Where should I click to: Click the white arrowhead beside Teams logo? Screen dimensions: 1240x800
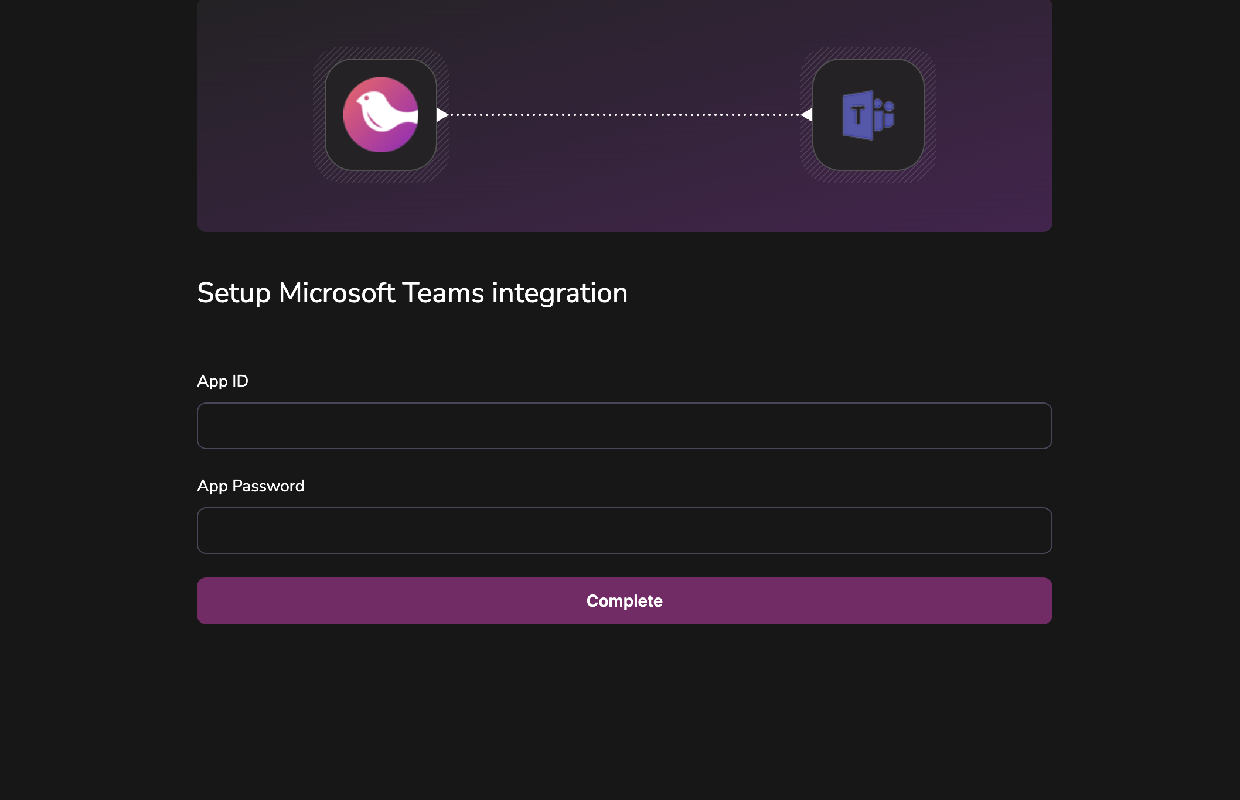pyautogui.click(x=807, y=115)
